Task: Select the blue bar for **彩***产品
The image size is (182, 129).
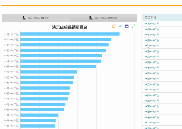Action: pos(64,45)
